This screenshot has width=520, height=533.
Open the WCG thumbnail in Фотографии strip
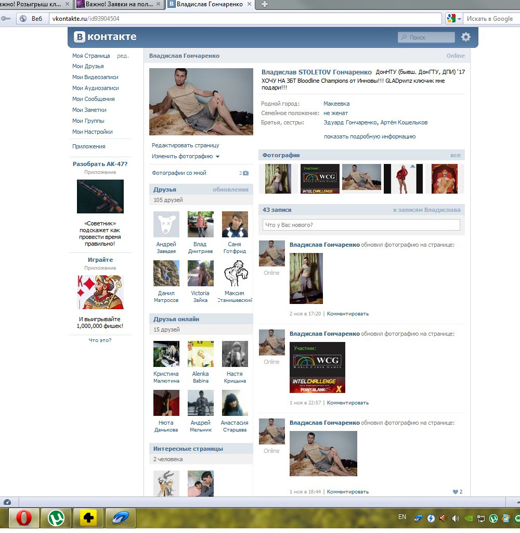pyautogui.click(x=320, y=179)
